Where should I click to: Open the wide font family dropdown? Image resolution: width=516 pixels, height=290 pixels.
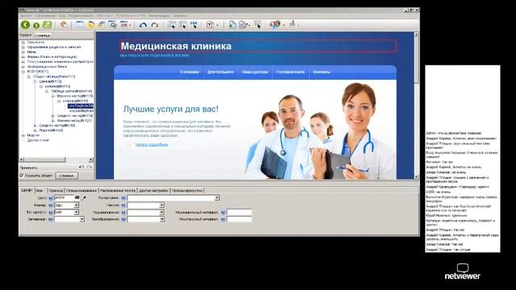(217, 198)
